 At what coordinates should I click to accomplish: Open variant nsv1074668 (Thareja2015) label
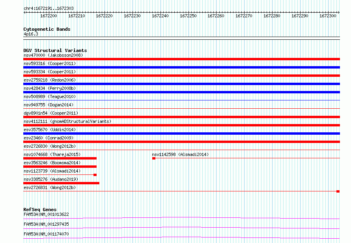(52, 154)
